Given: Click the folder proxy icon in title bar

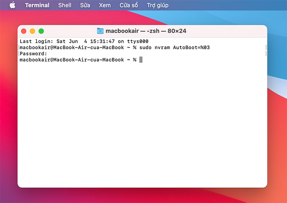Looking at the screenshot, I should (x=100, y=31).
